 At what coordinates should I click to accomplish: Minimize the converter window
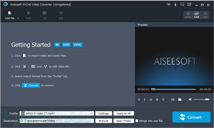(196, 5)
